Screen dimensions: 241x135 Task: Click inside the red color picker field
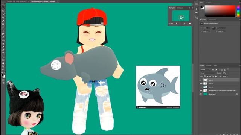tap(220, 11)
